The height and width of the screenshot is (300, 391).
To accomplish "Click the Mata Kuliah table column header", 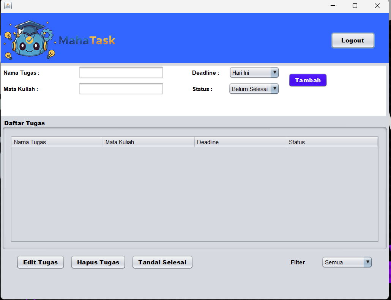I will pos(148,142).
